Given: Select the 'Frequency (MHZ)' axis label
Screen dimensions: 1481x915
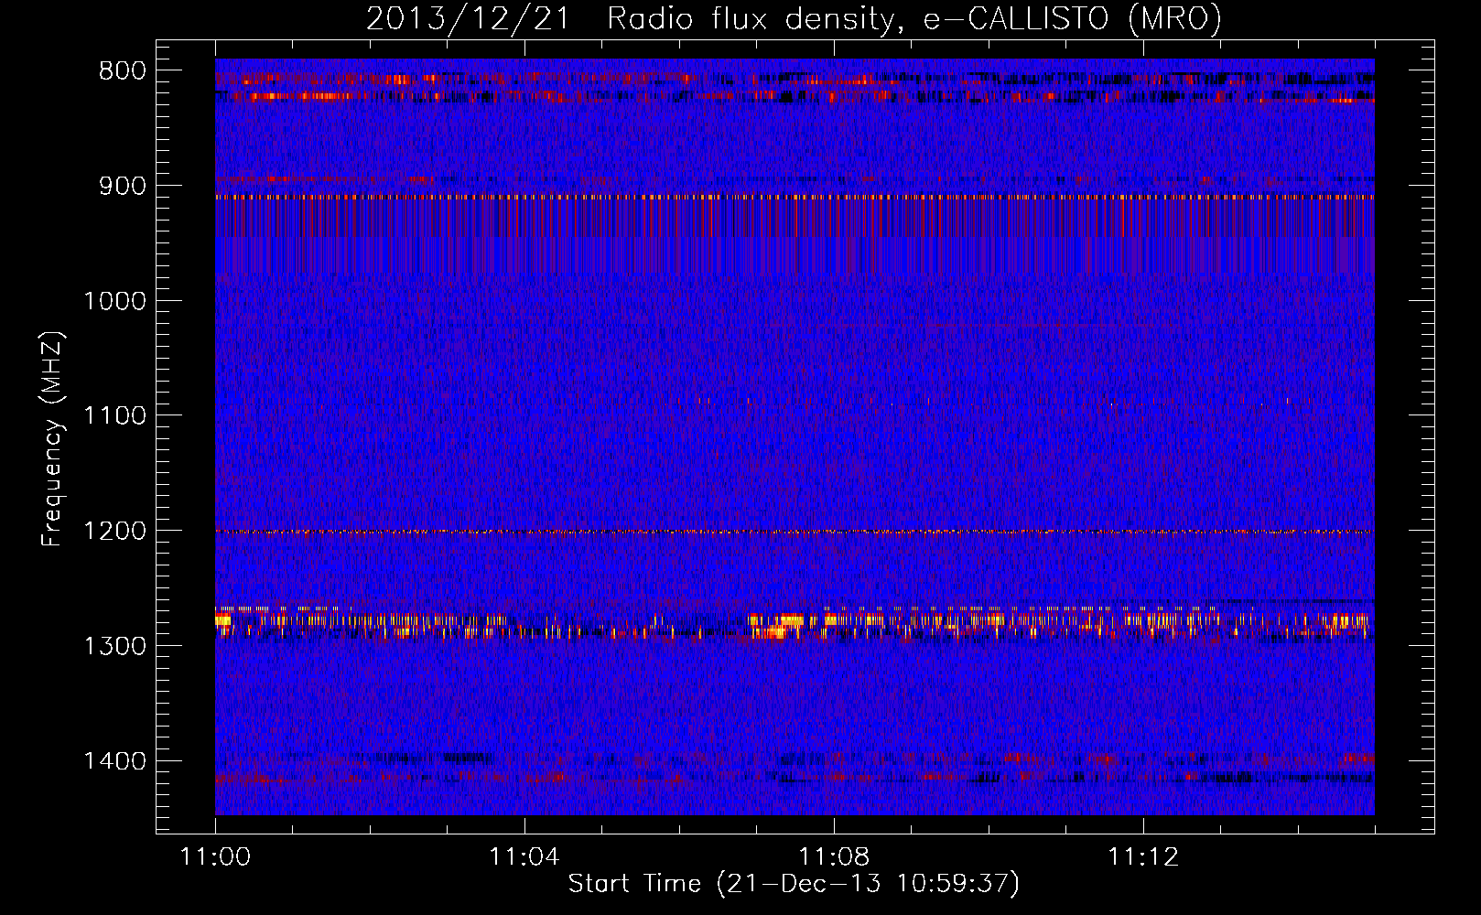Looking at the screenshot, I should [52, 439].
